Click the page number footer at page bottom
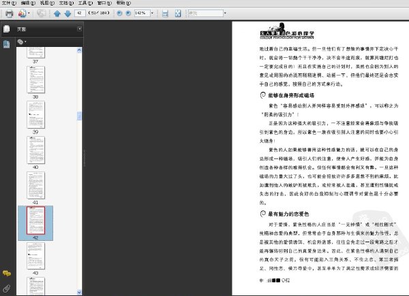 [275, 280]
